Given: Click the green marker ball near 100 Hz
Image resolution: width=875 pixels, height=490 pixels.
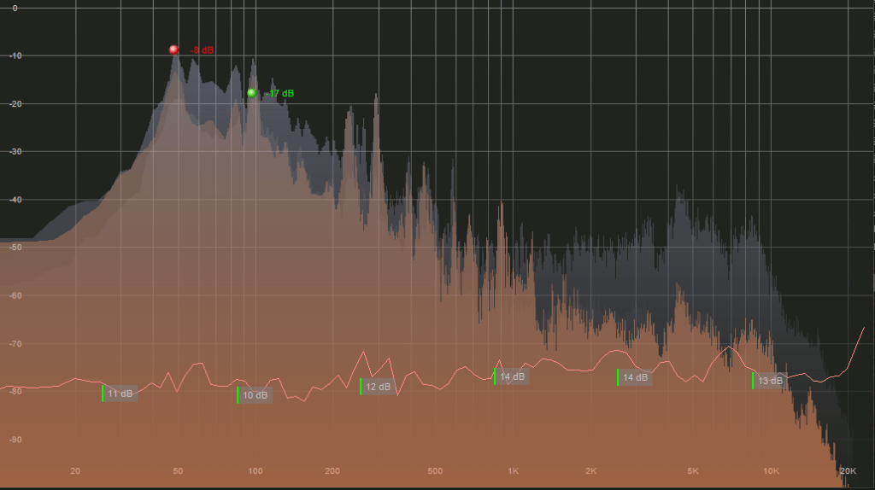Looking at the screenshot, I should click(x=251, y=93).
